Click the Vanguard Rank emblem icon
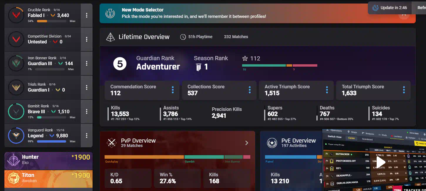426x191 pixels. coord(16,136)
